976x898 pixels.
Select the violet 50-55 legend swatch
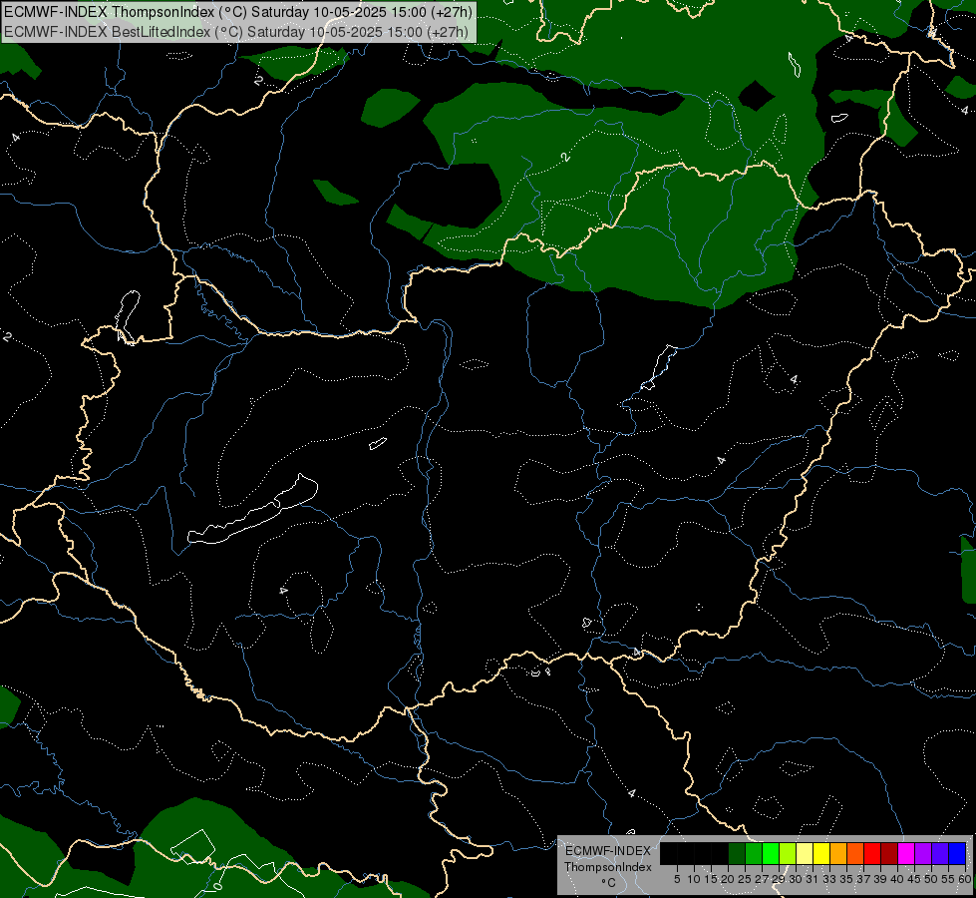pyautogui.click(x=940, y=853)
